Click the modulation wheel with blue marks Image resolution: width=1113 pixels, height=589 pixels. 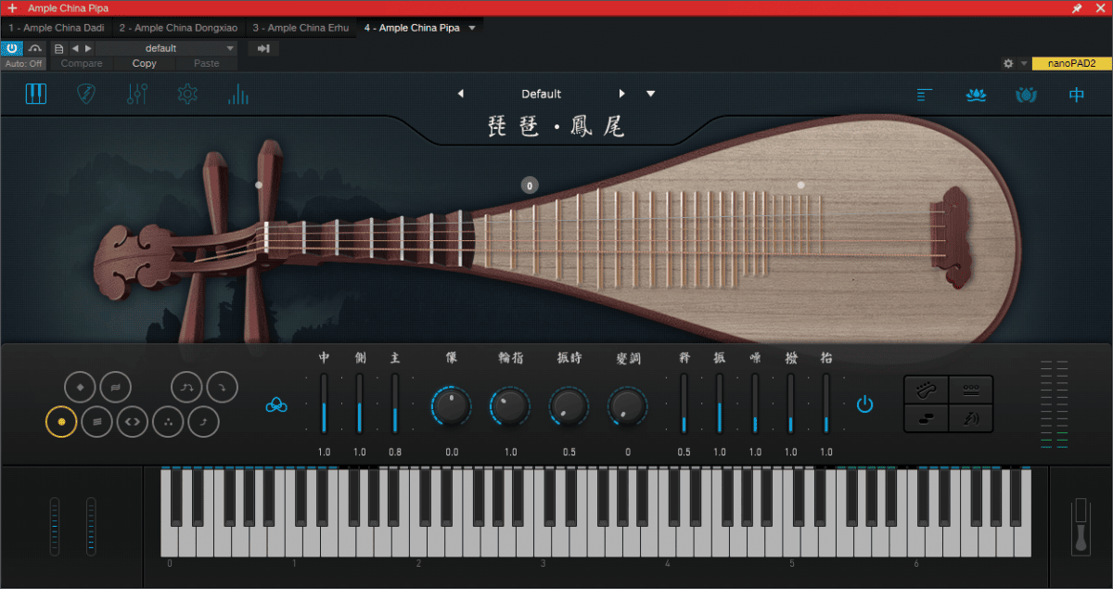coord(91,526)
